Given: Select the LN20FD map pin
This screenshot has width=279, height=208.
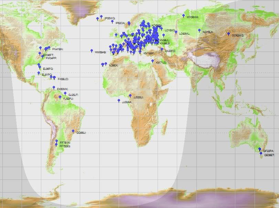Looking at the screenshot, I should coord(162,49).
